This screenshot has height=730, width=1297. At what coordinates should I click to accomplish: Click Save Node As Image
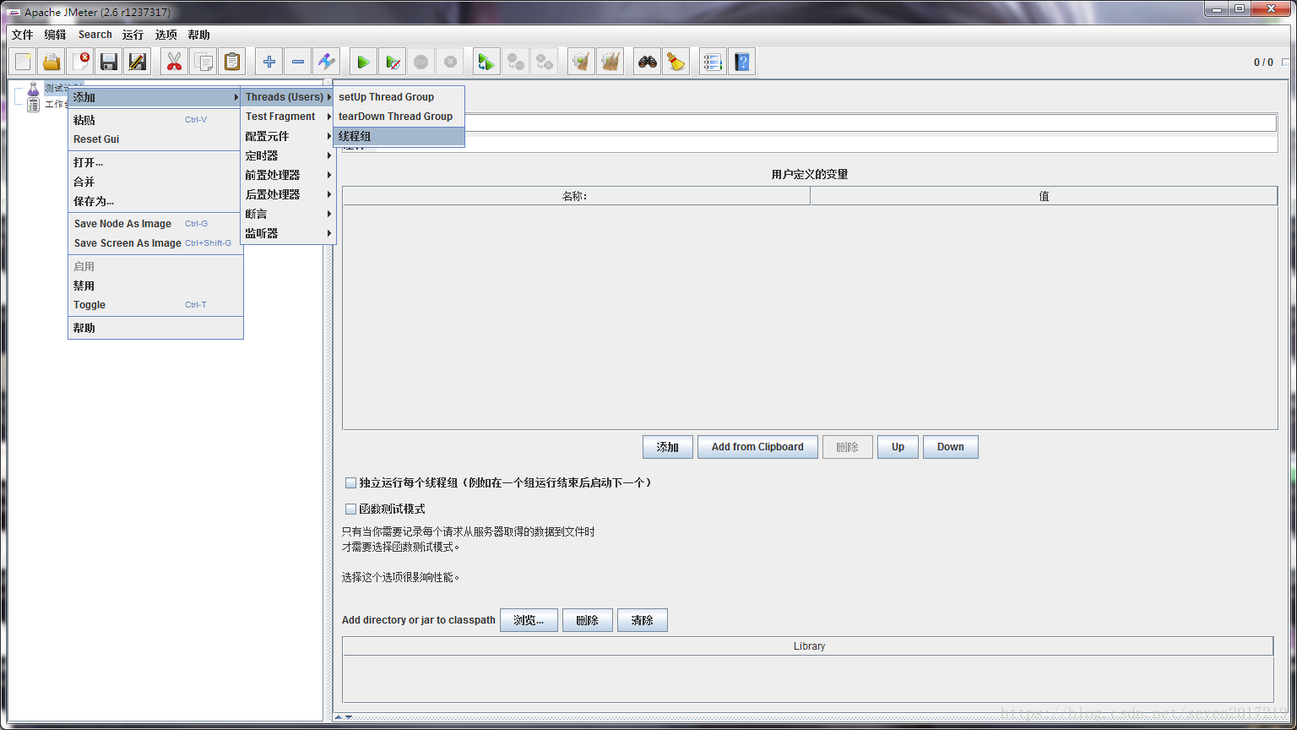[155, 224]
